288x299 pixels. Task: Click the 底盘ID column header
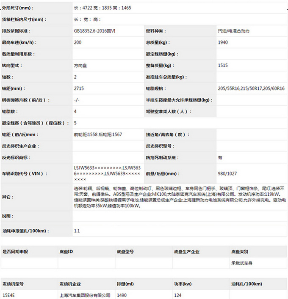point(66,252)
